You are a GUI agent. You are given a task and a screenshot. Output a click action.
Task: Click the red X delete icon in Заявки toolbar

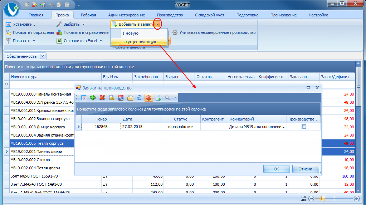pyautogui.click(x=102, y=98)
